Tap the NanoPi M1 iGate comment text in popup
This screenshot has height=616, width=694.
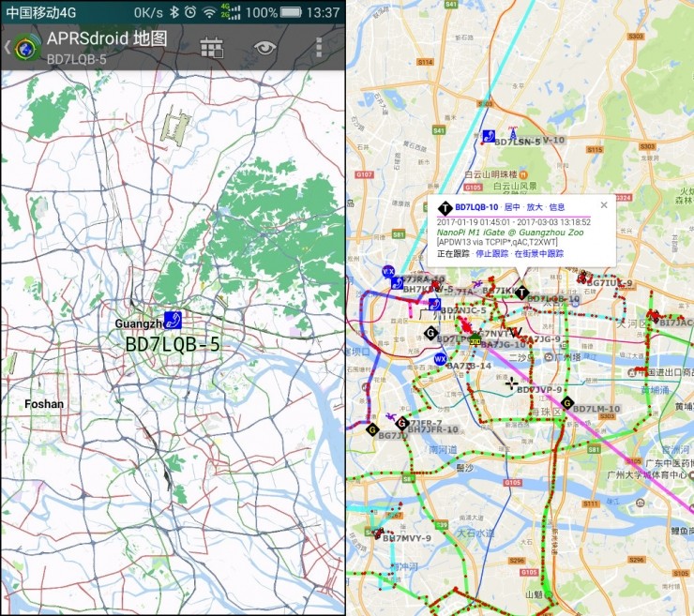(x=510, y=233)
